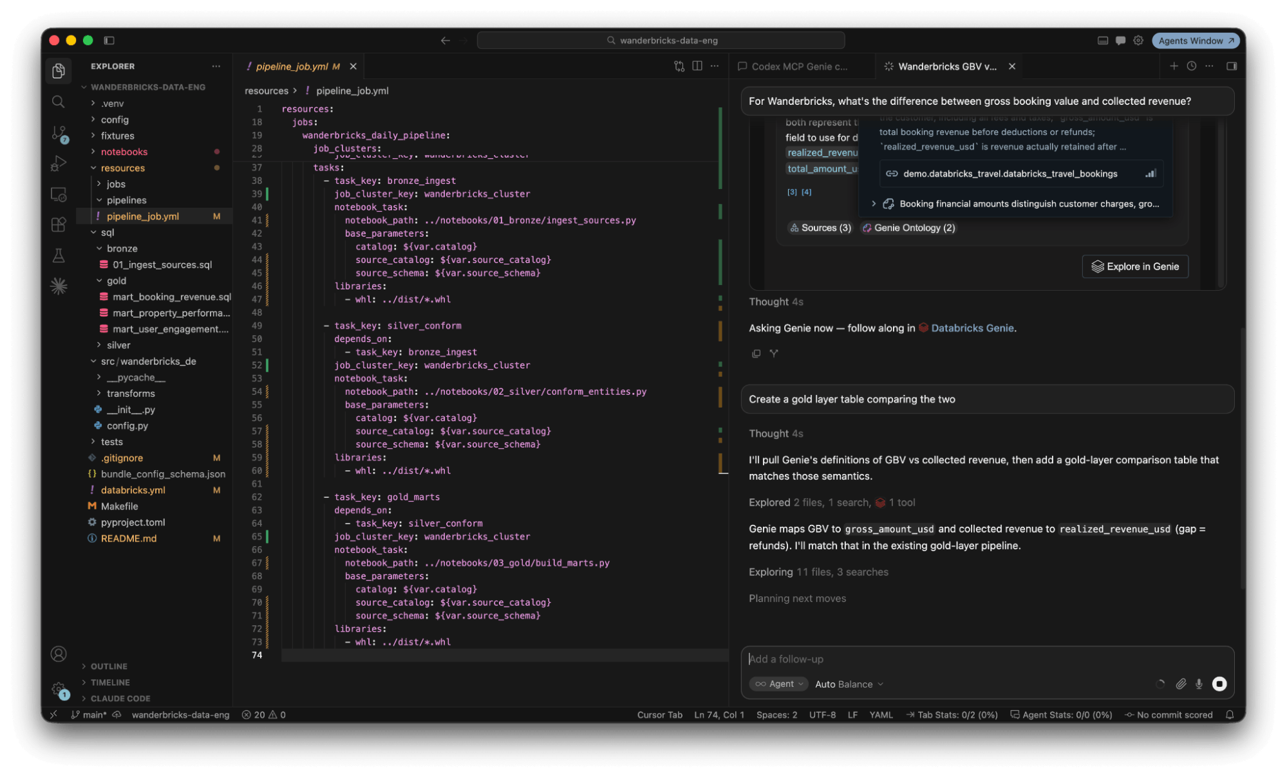Expand the OUTLINE section
The width and height of the screenshot is (1287, 777).
[x=109, y=666]
